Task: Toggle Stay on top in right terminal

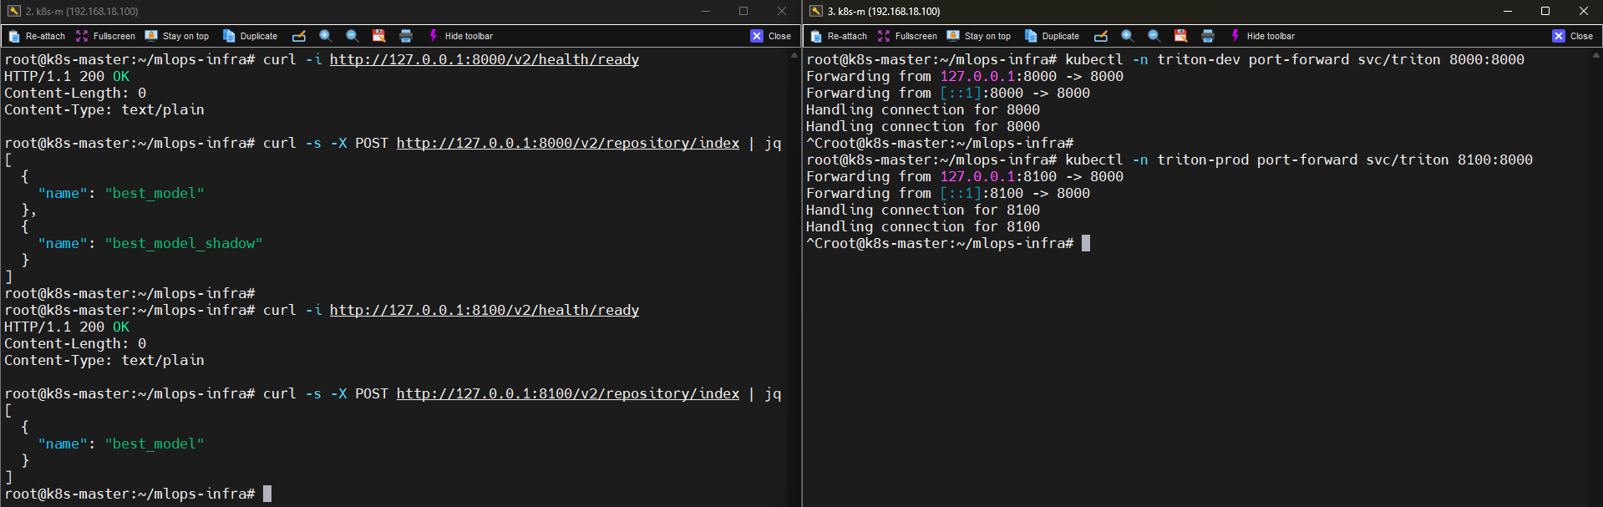Action: 979,36
